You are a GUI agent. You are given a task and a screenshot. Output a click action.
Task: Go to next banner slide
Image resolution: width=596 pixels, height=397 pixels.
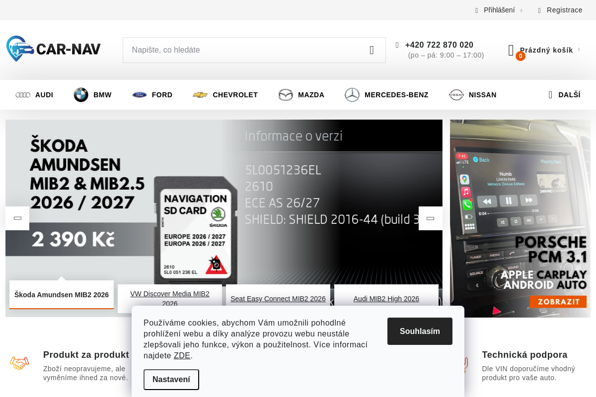[x=431, y=218]
